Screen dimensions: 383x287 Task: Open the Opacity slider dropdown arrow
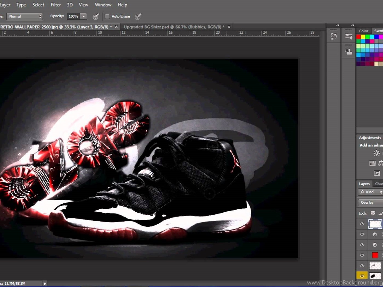tap(83, 16)
